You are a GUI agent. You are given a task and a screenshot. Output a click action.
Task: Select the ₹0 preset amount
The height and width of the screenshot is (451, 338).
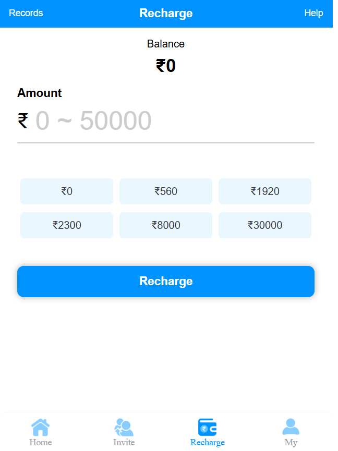point(67,191)
